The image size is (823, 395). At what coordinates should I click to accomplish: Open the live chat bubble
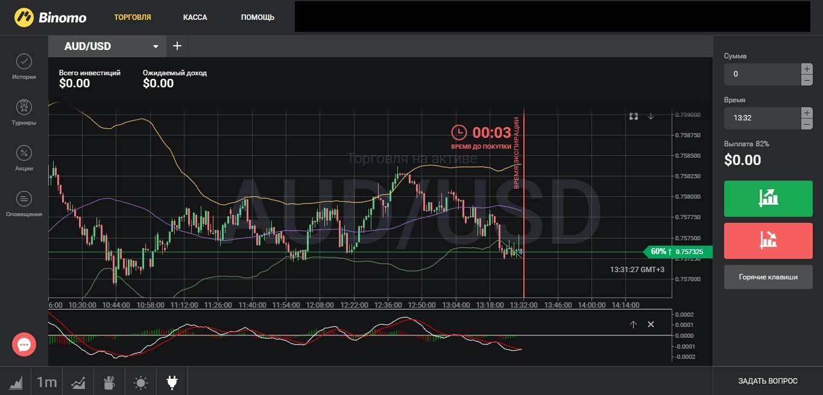point(24,344)
